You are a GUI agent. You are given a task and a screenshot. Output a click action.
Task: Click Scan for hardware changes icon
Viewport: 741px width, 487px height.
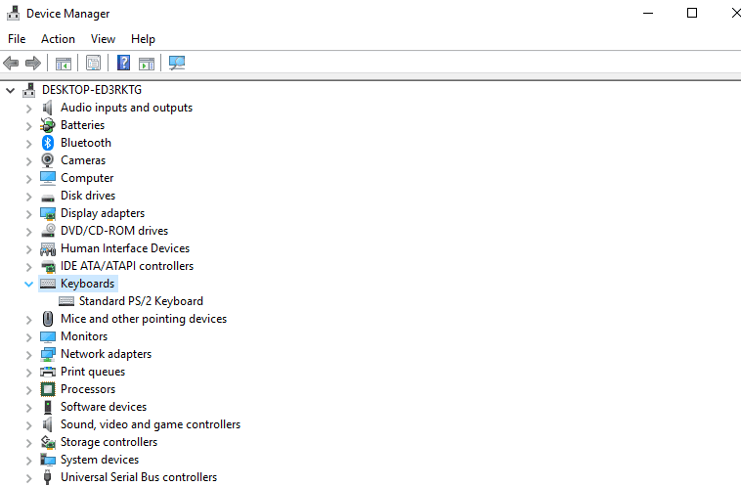coord(177,63)
